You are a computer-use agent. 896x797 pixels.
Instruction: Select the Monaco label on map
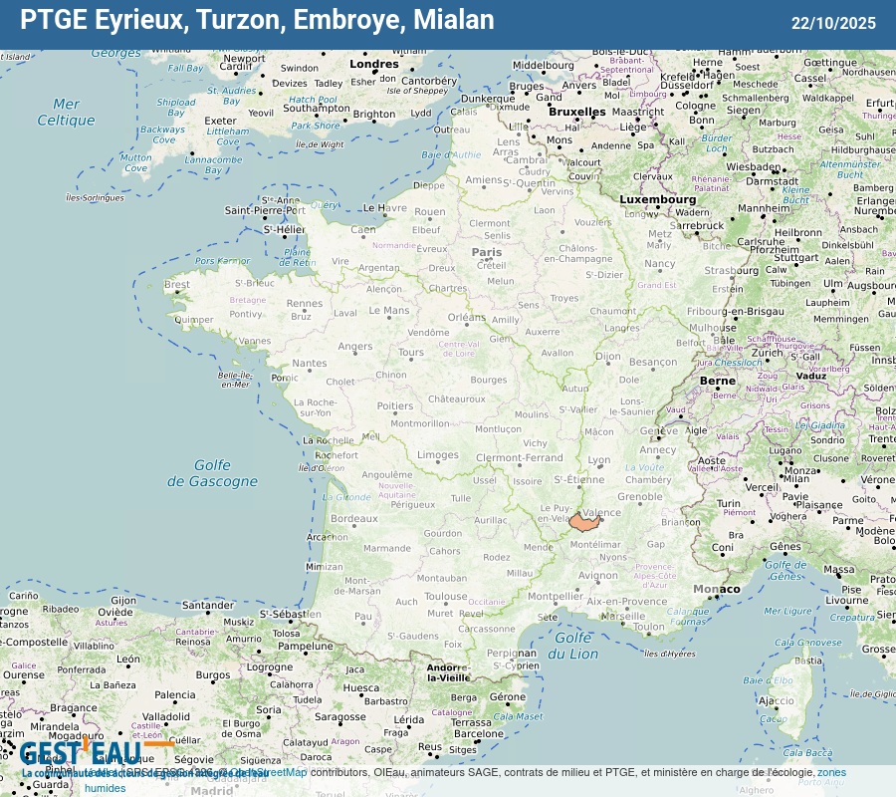click(717, 589)
